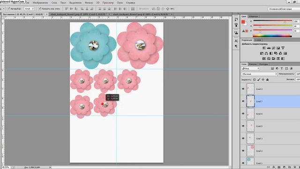Add a Hue/Saturation adjustment layer
This screenshot has height=169, width=300.
point(262,53)
